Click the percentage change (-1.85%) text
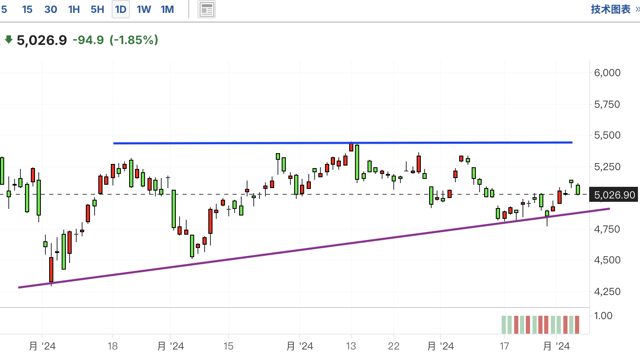The height and width of the screenshot is (357, 640). pos(134,40)
